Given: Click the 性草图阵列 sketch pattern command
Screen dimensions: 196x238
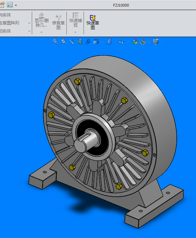Looking at the screenshot, I should (x=9, y=23).
